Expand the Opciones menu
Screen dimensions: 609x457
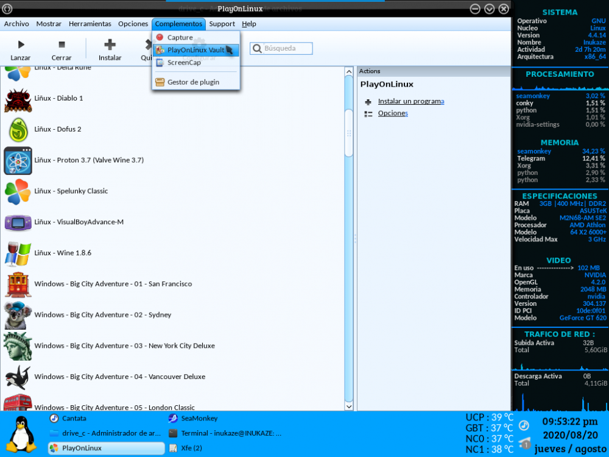coord(133,24)
